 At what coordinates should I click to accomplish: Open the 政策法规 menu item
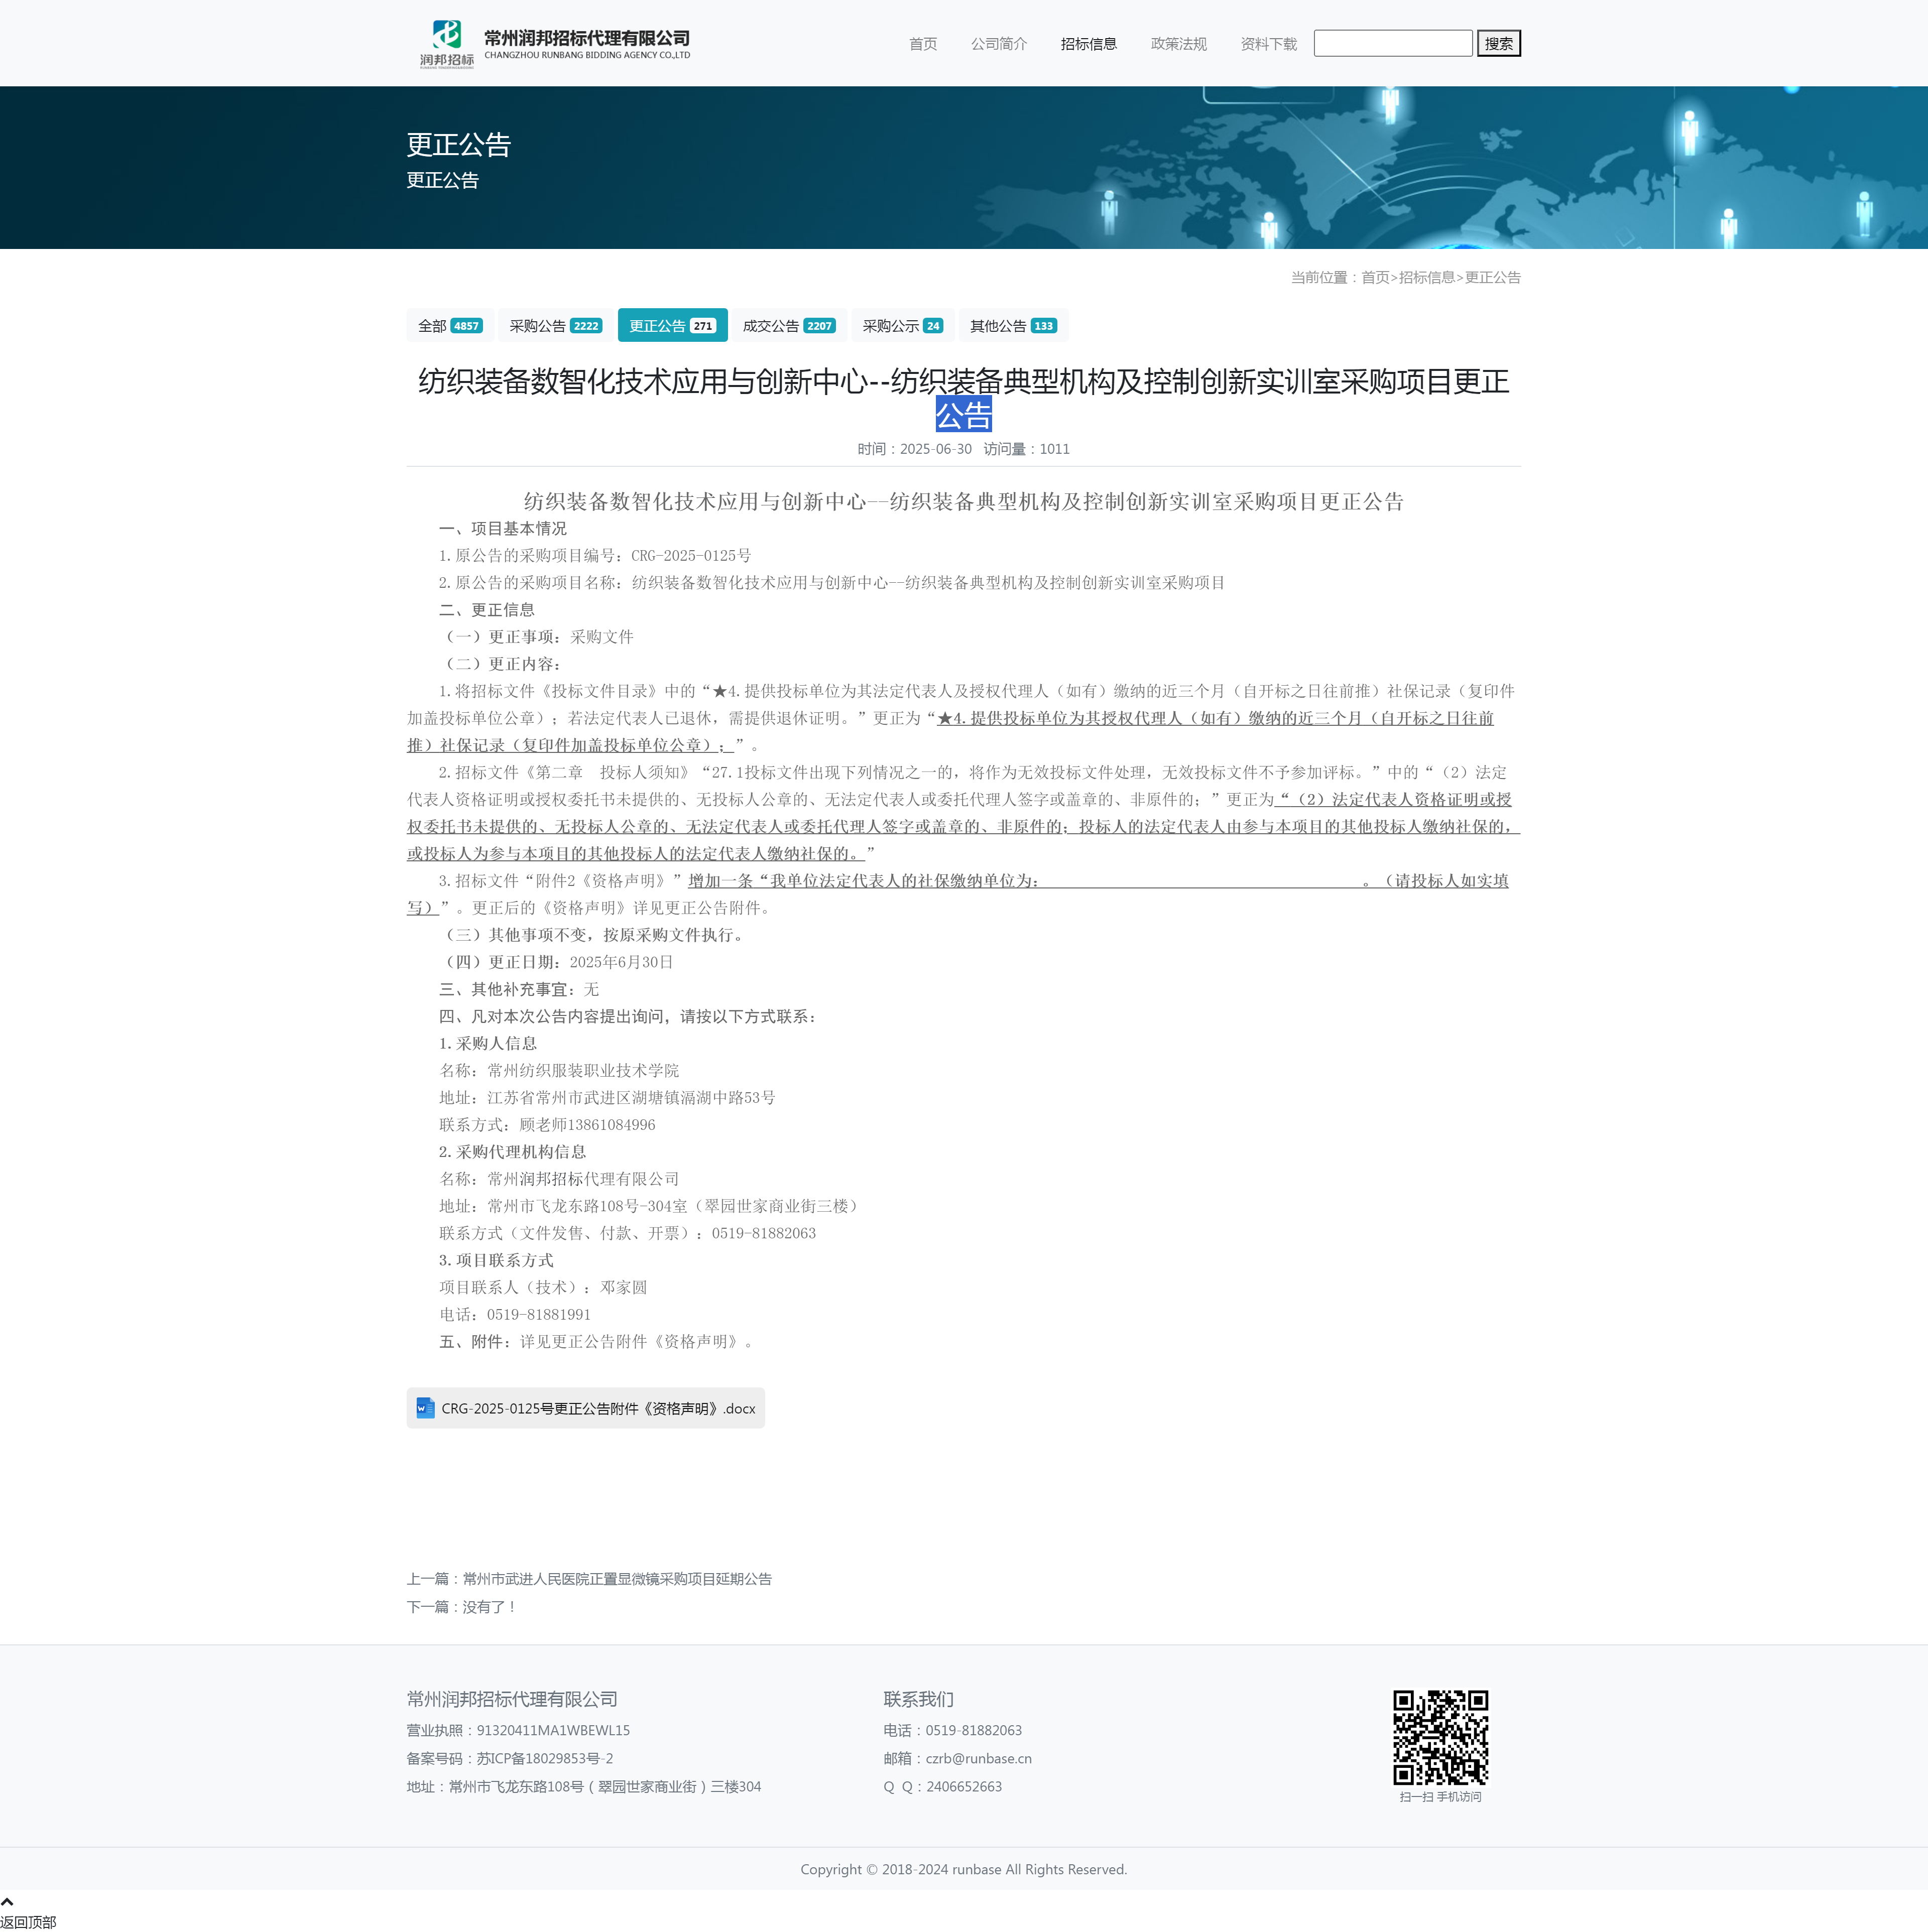(1178, 44)
